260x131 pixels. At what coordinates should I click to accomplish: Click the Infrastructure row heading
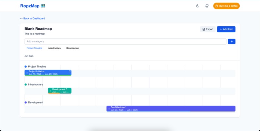(35, 85)
